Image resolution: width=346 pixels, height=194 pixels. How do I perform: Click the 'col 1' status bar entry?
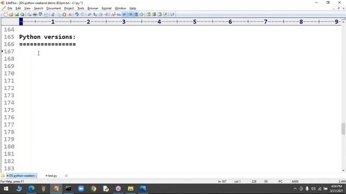pos(237,182)
